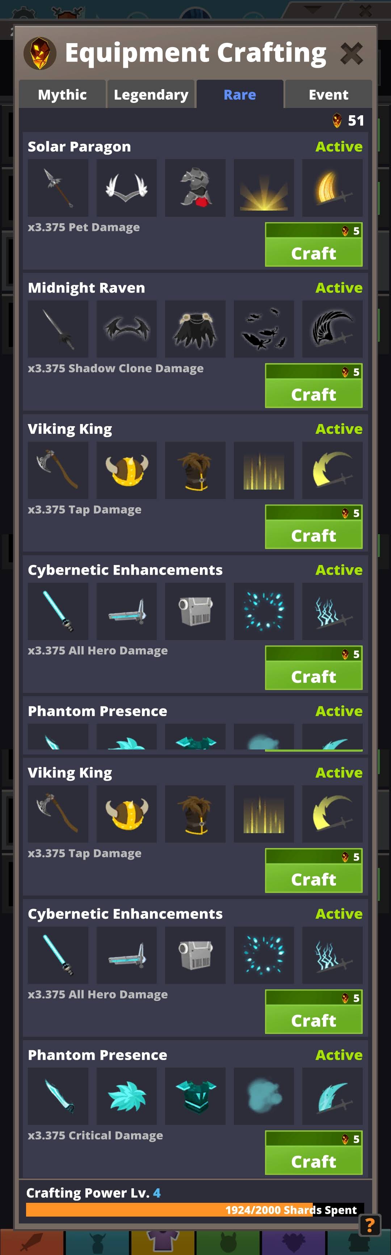Select the Solar Paragon spear weapon icon
The height and width of the screenshot is (1255, 391).
(x=58, y=188)
